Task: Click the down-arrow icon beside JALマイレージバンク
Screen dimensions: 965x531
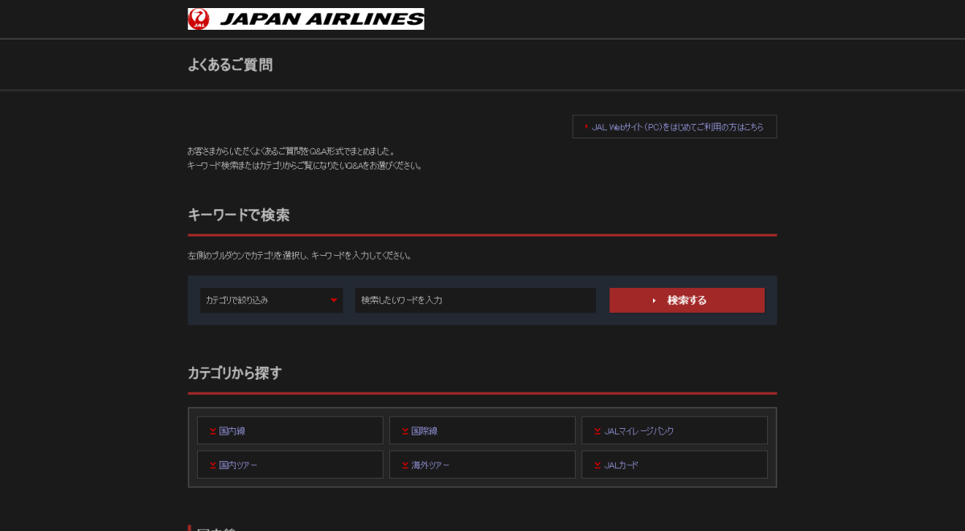Action: (597, 431)
